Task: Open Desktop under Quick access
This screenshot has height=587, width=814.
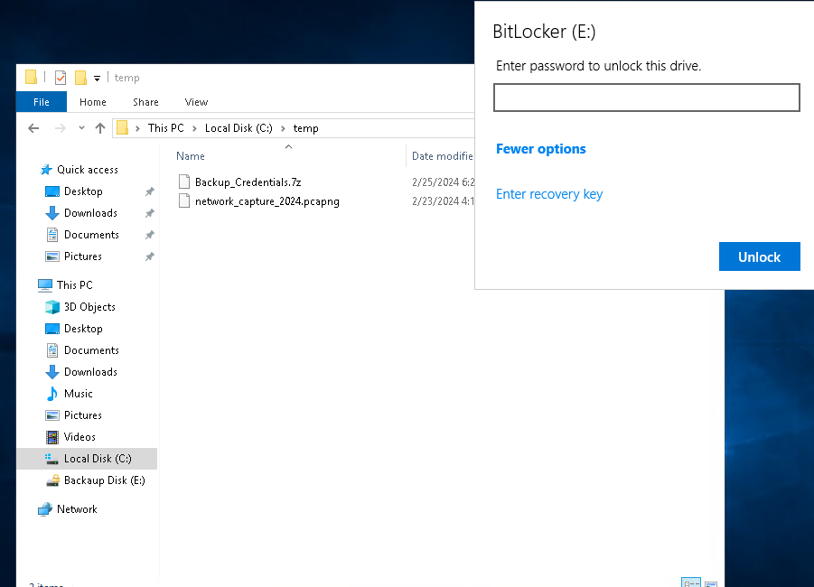Action: [x=83, y=191]
